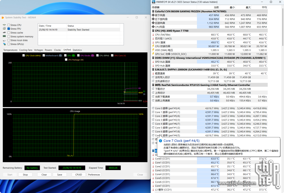Screen dimensions: 284x193
Task: Uncheck the Stress FPU checkbox
Action: click(9, 29)
